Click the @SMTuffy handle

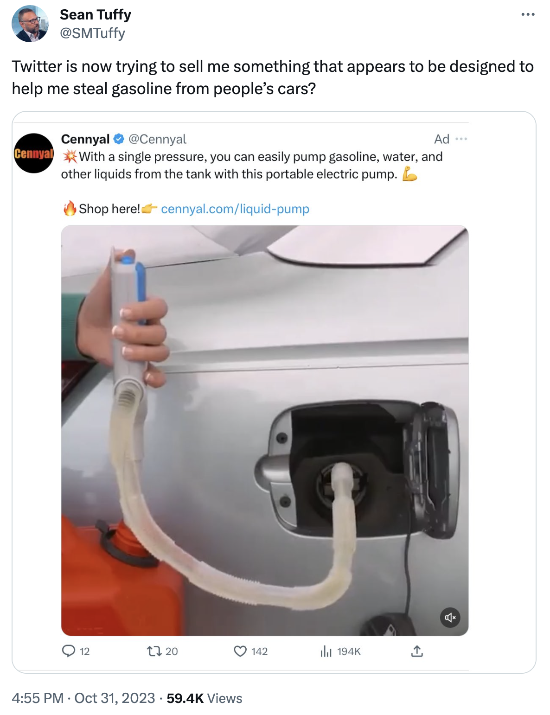tap(92, 33)
